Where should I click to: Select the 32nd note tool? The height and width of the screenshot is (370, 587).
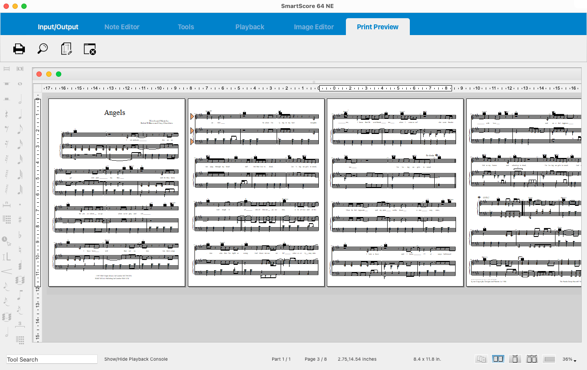point(20,159)
